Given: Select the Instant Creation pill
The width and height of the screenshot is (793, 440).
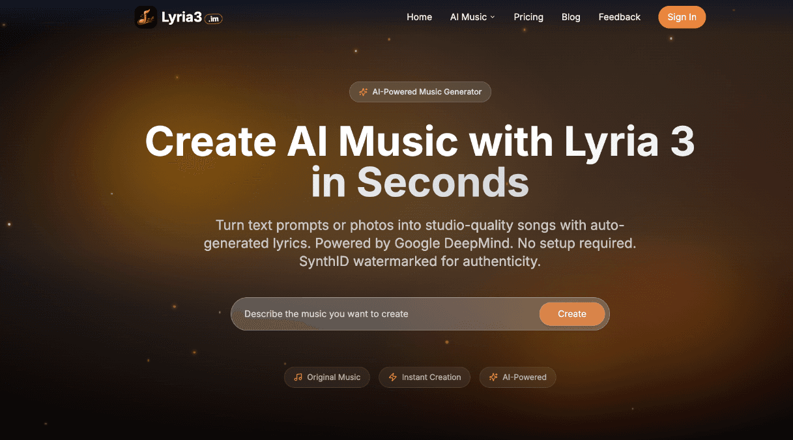Looking at the screenshot, I should 425,377.
